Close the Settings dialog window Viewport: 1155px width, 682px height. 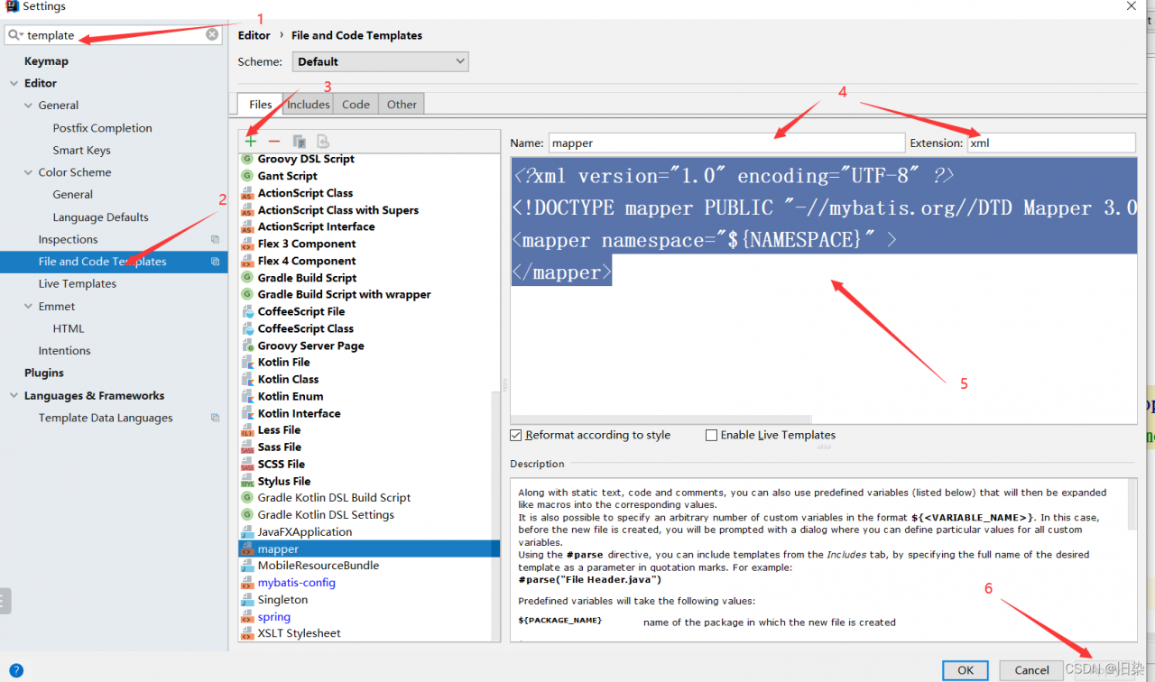point(1132,6)
